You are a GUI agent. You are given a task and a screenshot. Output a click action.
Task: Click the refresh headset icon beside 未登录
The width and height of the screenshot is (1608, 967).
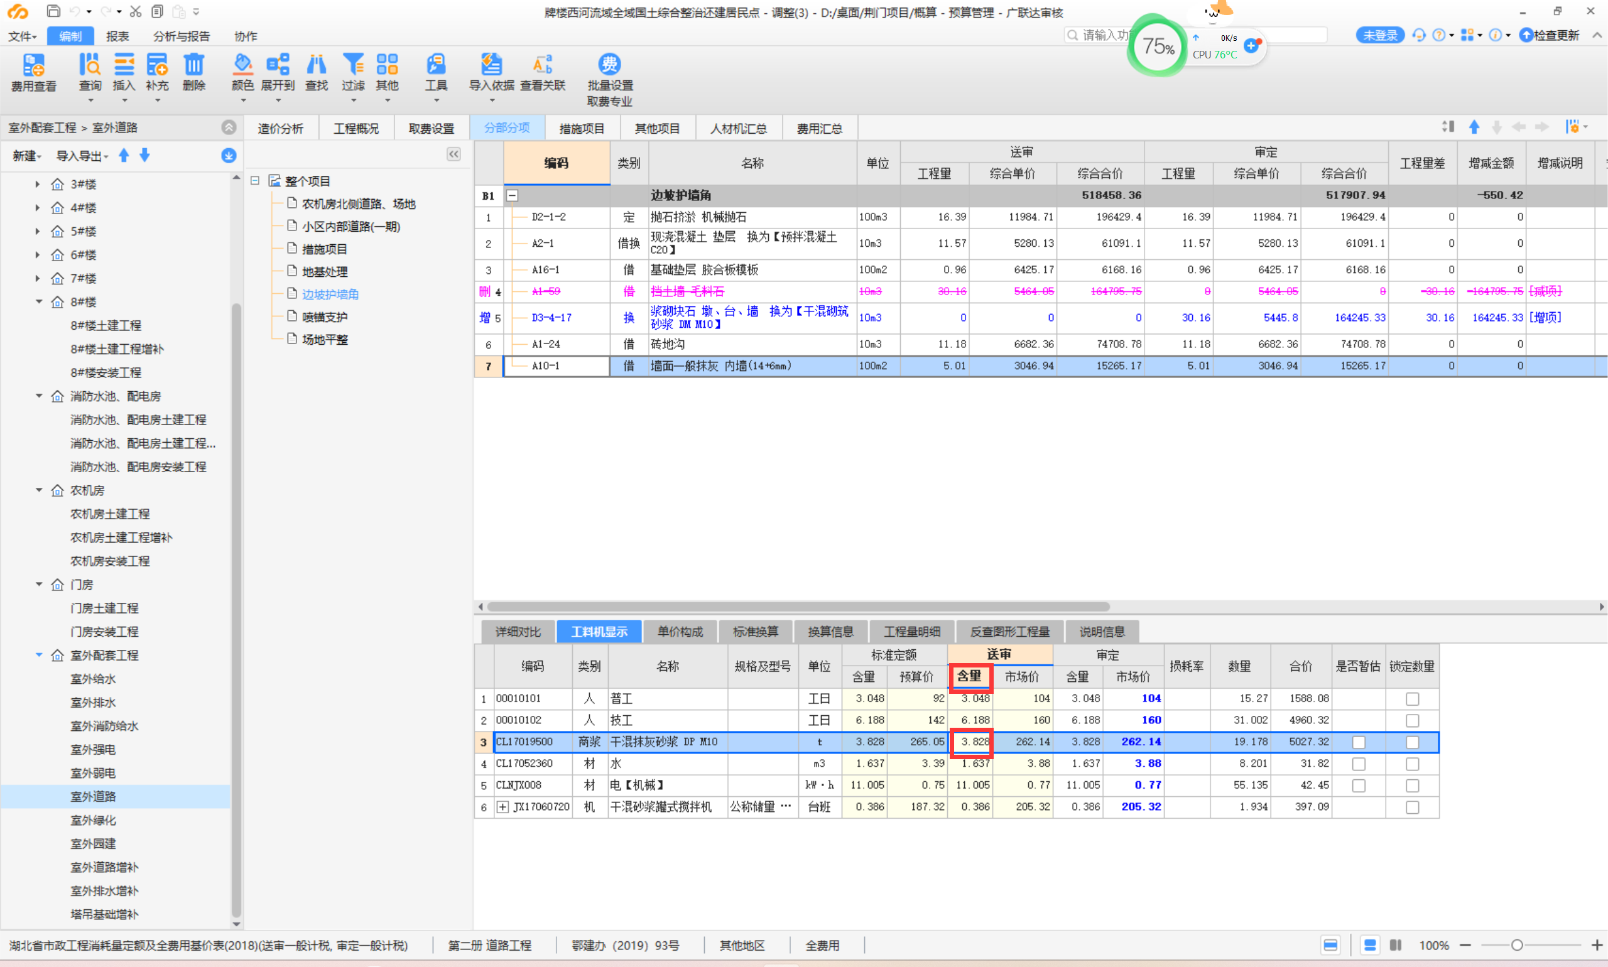click(1418, 35)
